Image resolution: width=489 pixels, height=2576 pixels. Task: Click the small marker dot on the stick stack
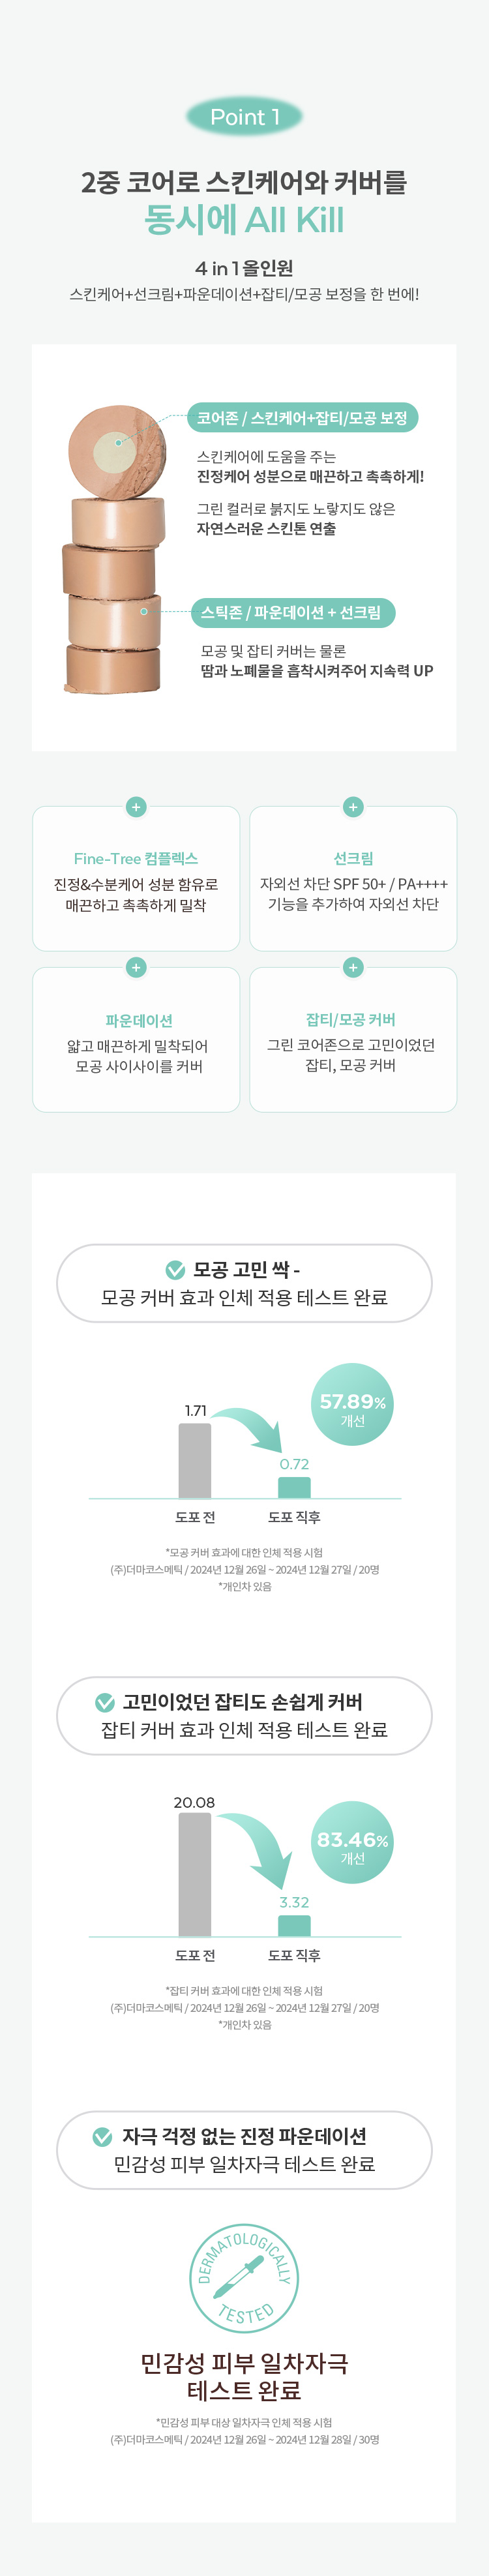[x=144, y=611]
